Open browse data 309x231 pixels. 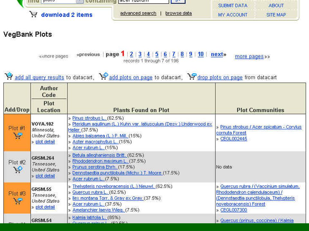click(179, 13)
